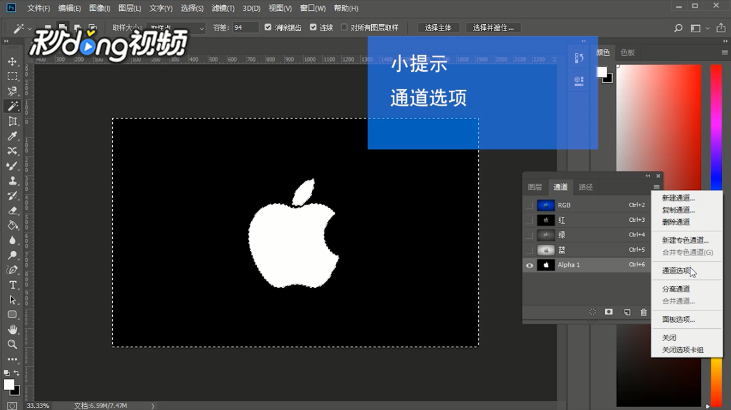731x410 pixels.
Task: Show the Red channel visibility
Action: pyautogui.click(x=529, y=220)
